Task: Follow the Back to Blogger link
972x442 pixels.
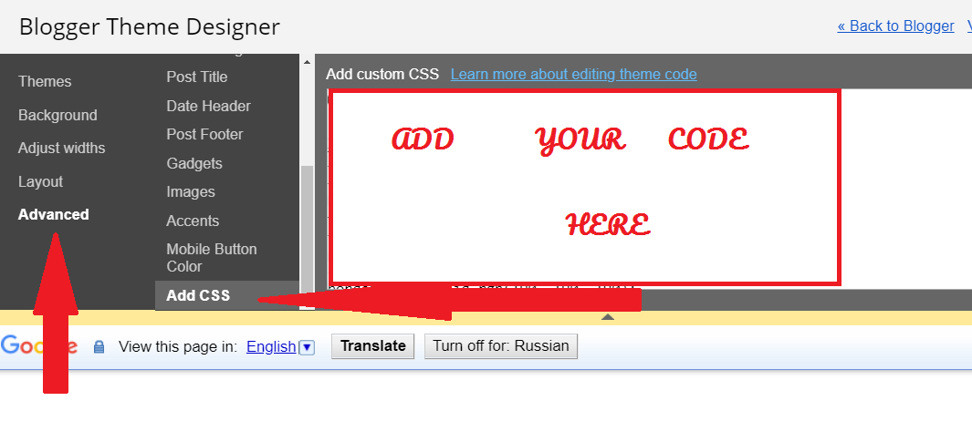Action: click(895, 26)
